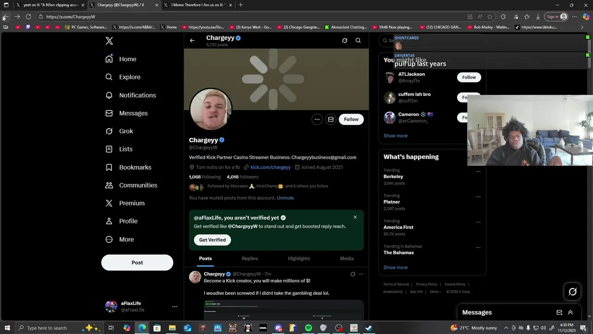Click Show more under You might like
Screen dimensions: 593x334
pos(396,136)
